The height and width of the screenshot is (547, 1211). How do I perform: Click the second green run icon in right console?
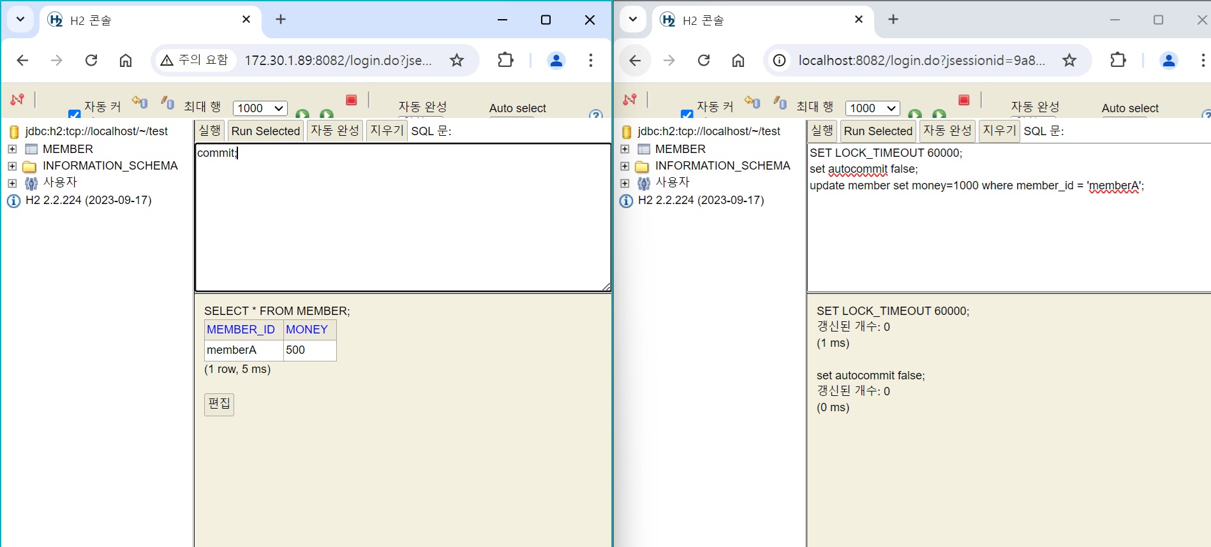coord(939,113)
